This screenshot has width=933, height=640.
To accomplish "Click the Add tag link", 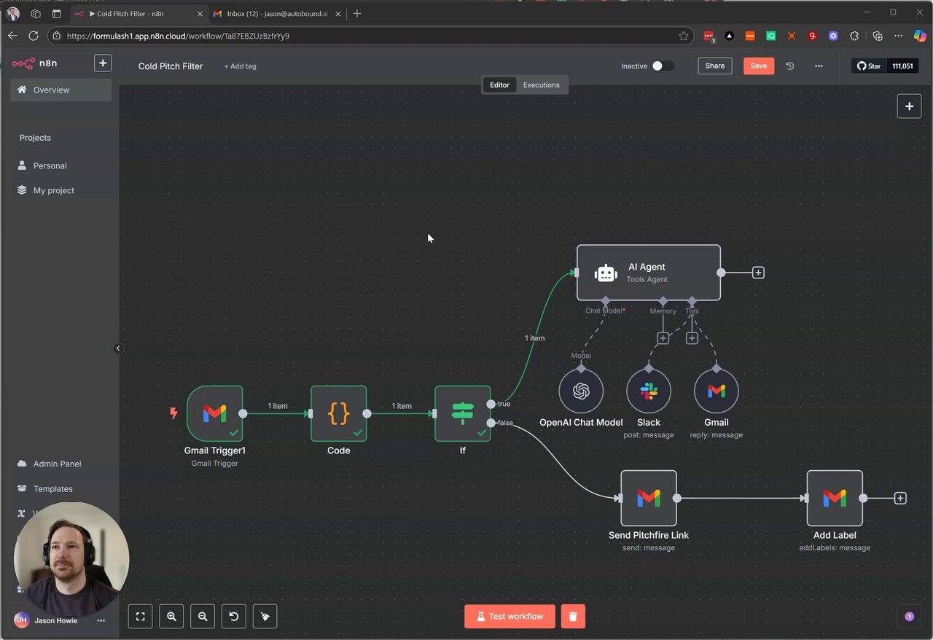I will point(240,66).
